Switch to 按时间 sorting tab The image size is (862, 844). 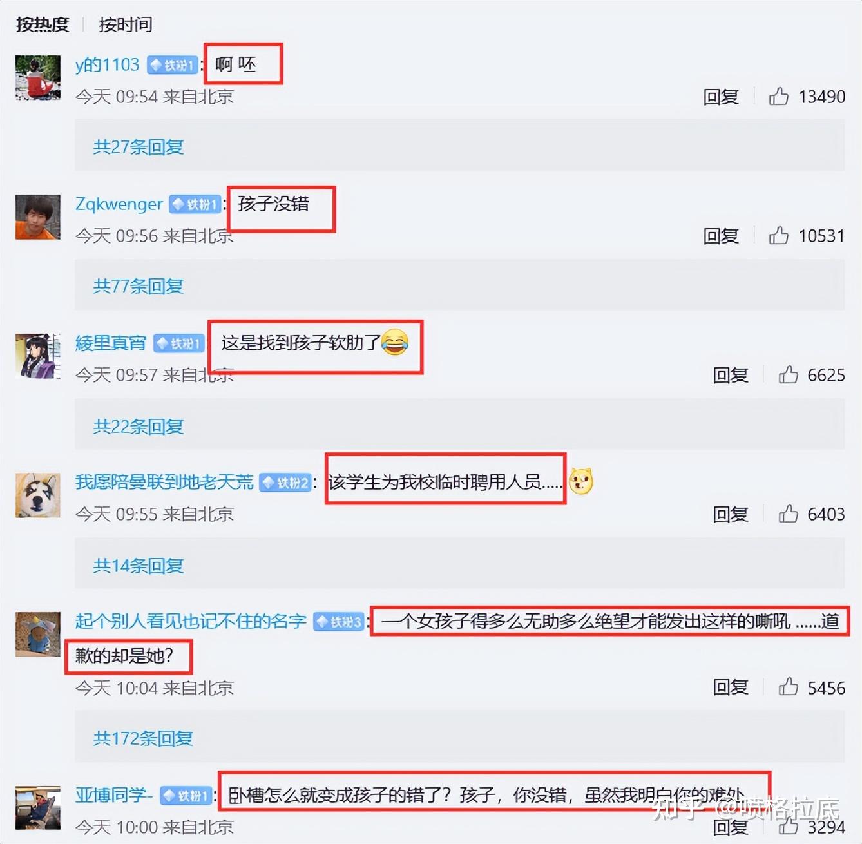(126, 24)
